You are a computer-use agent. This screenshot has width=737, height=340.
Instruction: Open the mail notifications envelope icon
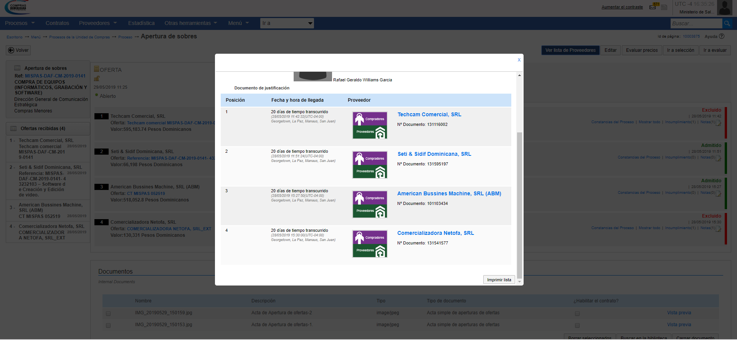click(653, 7)
